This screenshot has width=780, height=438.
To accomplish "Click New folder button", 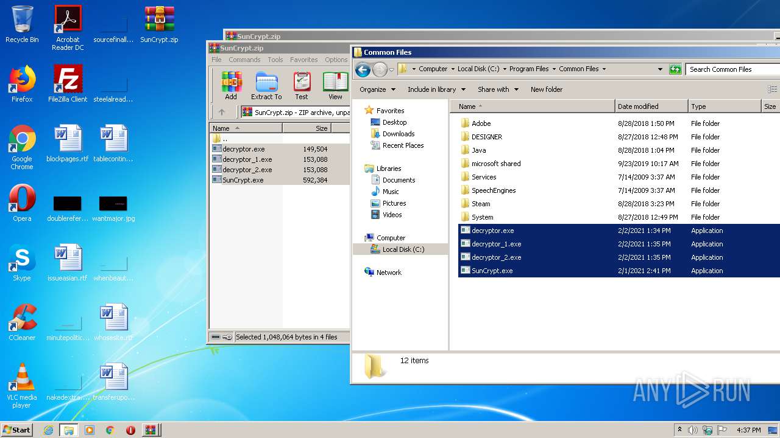I will pos(547,89).
